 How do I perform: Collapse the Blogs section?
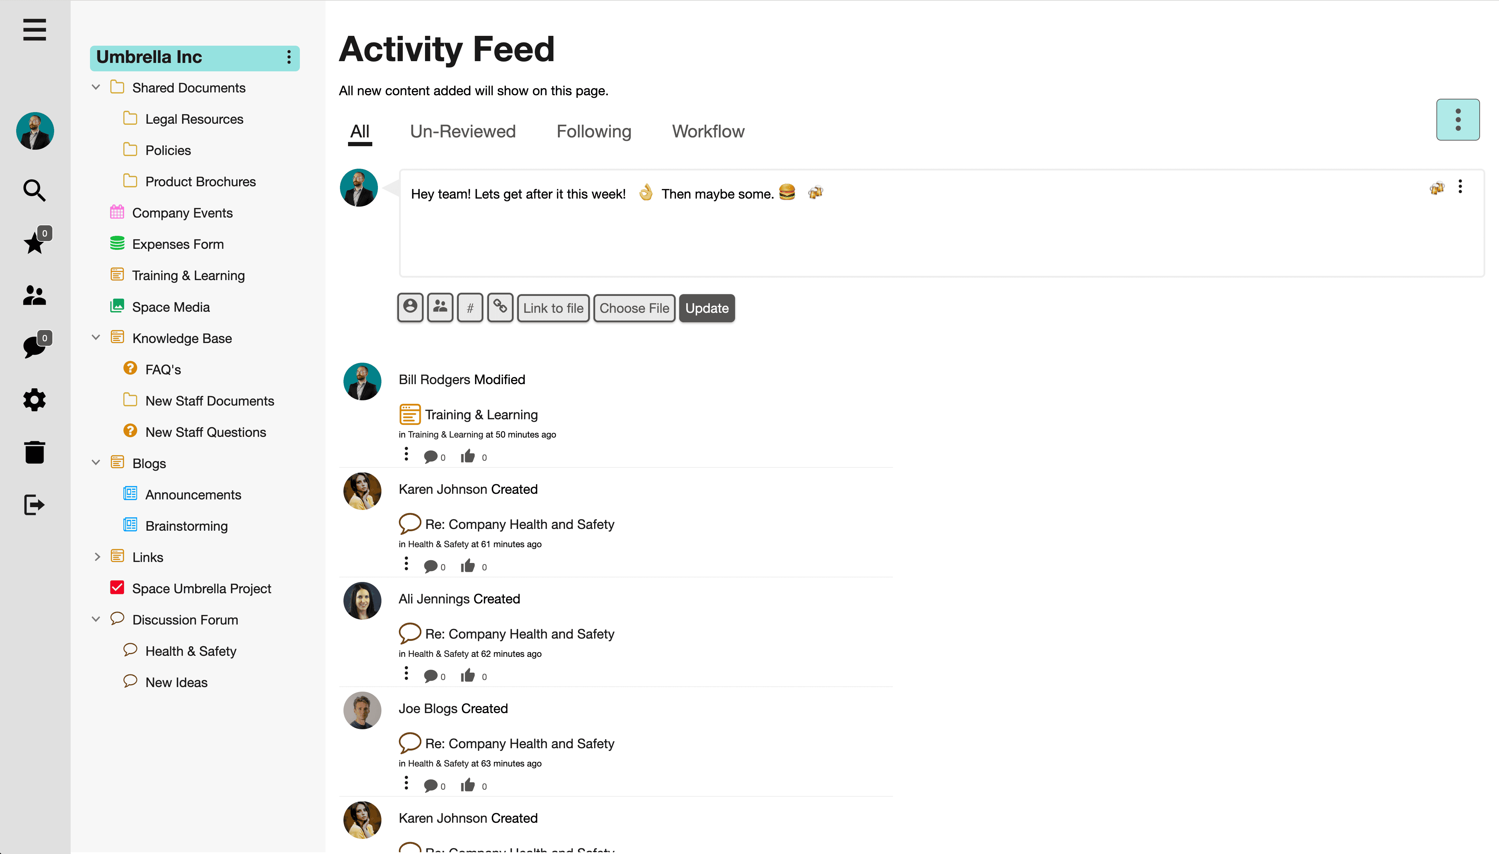[96, 463]
